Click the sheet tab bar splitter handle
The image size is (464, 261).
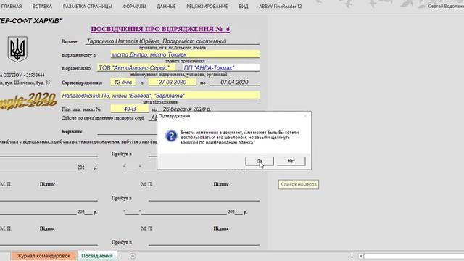352,256
